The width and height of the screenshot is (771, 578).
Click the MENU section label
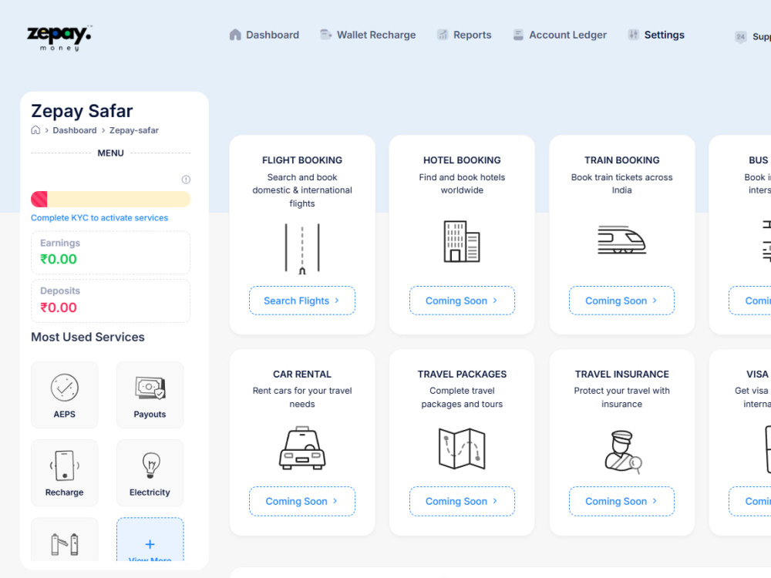tap(110, 153)
